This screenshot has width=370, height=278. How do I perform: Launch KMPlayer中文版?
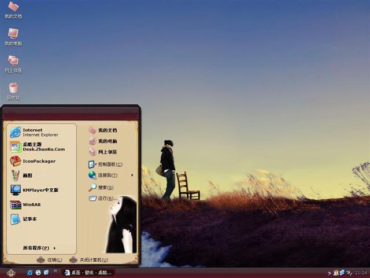point(34,190)
